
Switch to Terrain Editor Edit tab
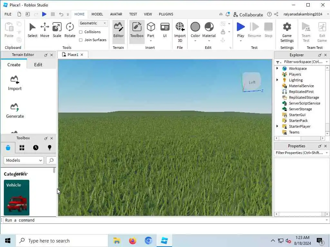click(x=38, y=64)
